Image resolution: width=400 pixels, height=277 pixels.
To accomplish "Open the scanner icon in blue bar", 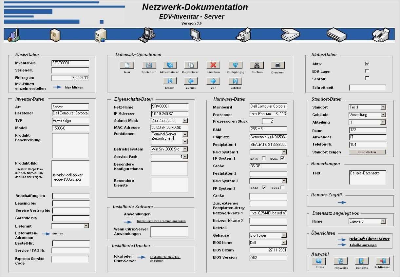I will (290, 35).
